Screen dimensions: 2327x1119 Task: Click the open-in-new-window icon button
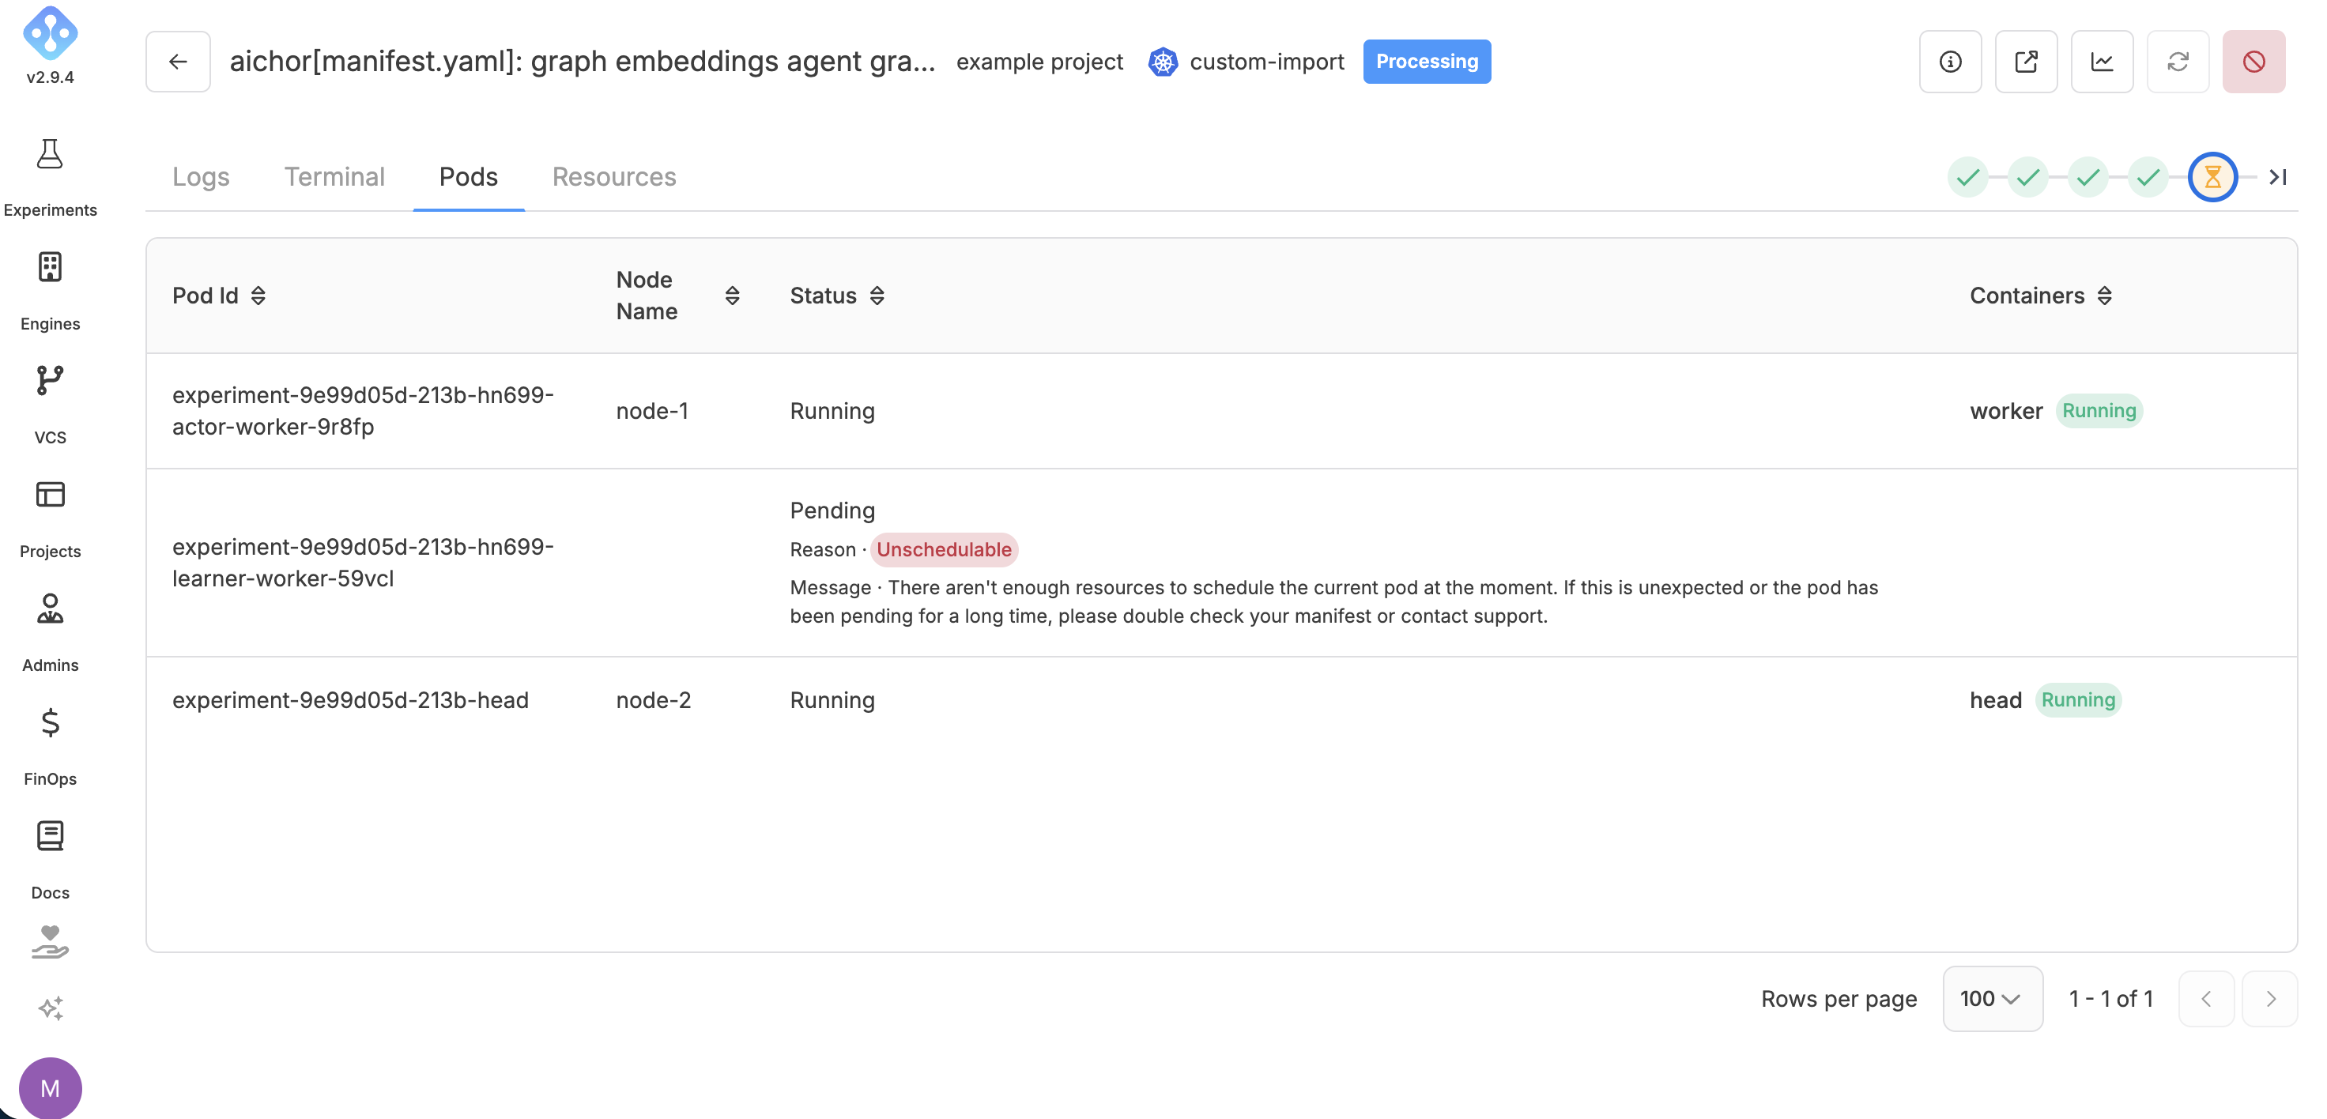pyautogui.click(x=2026, y=62)
